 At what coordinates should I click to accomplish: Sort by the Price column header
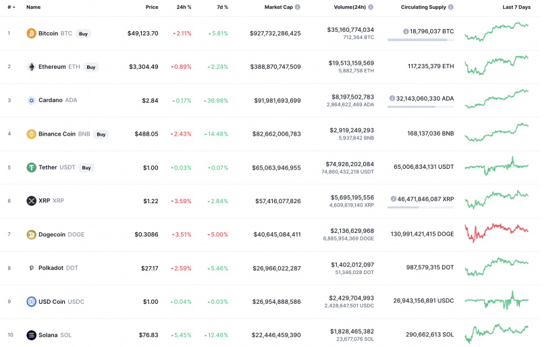pos(151,7)
